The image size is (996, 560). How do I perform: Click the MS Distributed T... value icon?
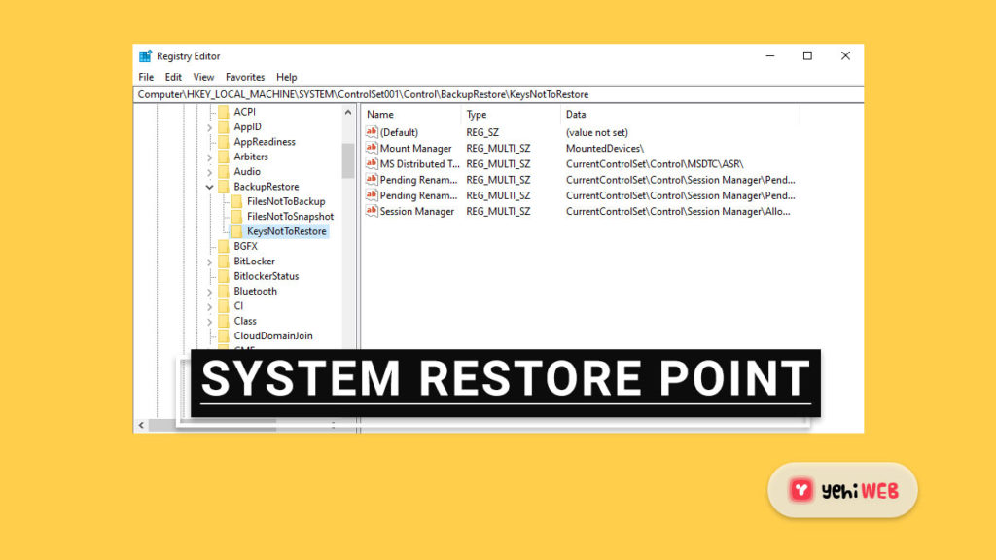click(x=371, y=164)
